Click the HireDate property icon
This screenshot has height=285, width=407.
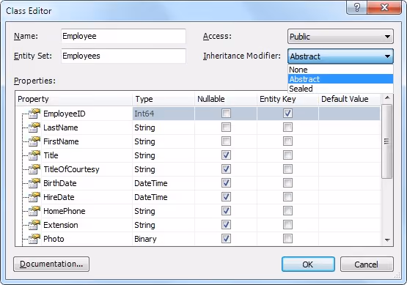[x=34, y=197]
